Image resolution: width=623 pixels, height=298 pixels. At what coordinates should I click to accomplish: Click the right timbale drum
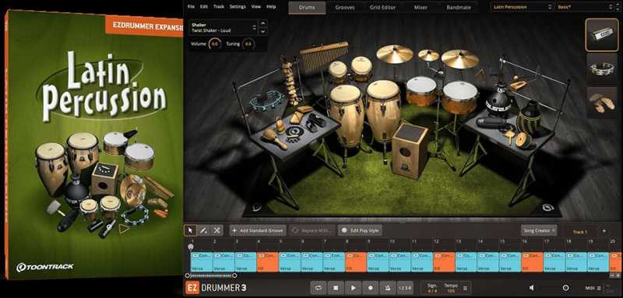[x=460, y=97]
